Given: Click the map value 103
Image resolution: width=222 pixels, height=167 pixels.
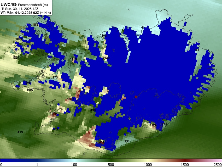Looking at the screenshot, I should click(104, 36).
